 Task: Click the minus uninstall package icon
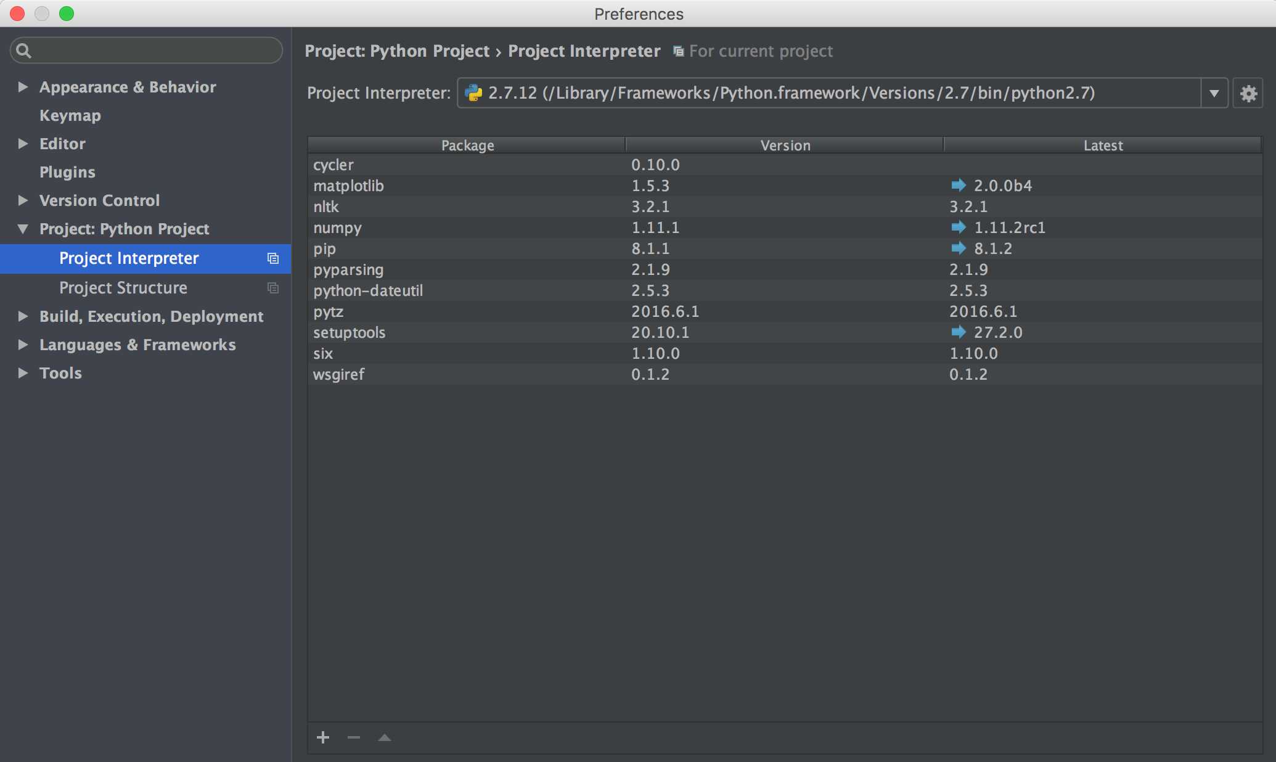[x=354, y=737]
